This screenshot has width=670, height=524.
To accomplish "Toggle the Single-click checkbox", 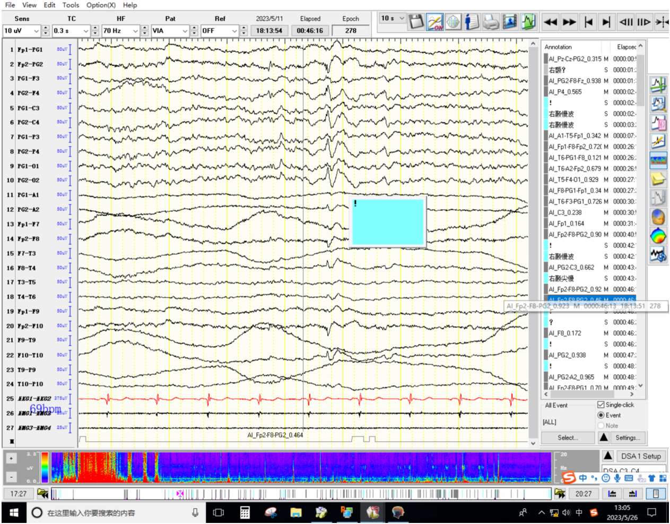I will 601,405.
